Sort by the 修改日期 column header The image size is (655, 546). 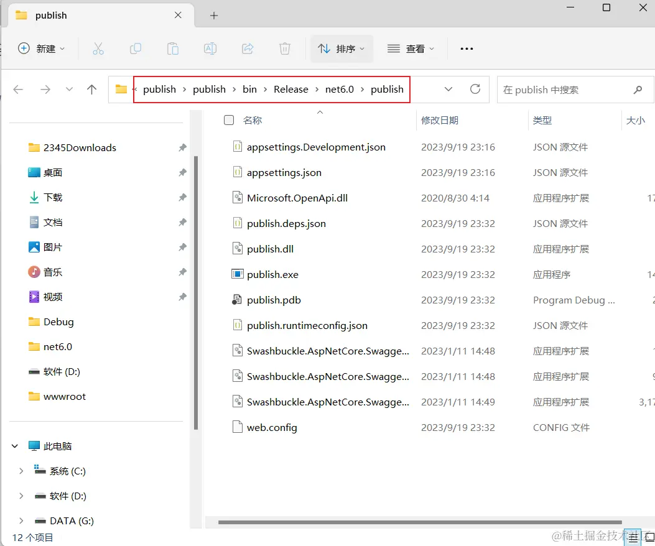439,120
